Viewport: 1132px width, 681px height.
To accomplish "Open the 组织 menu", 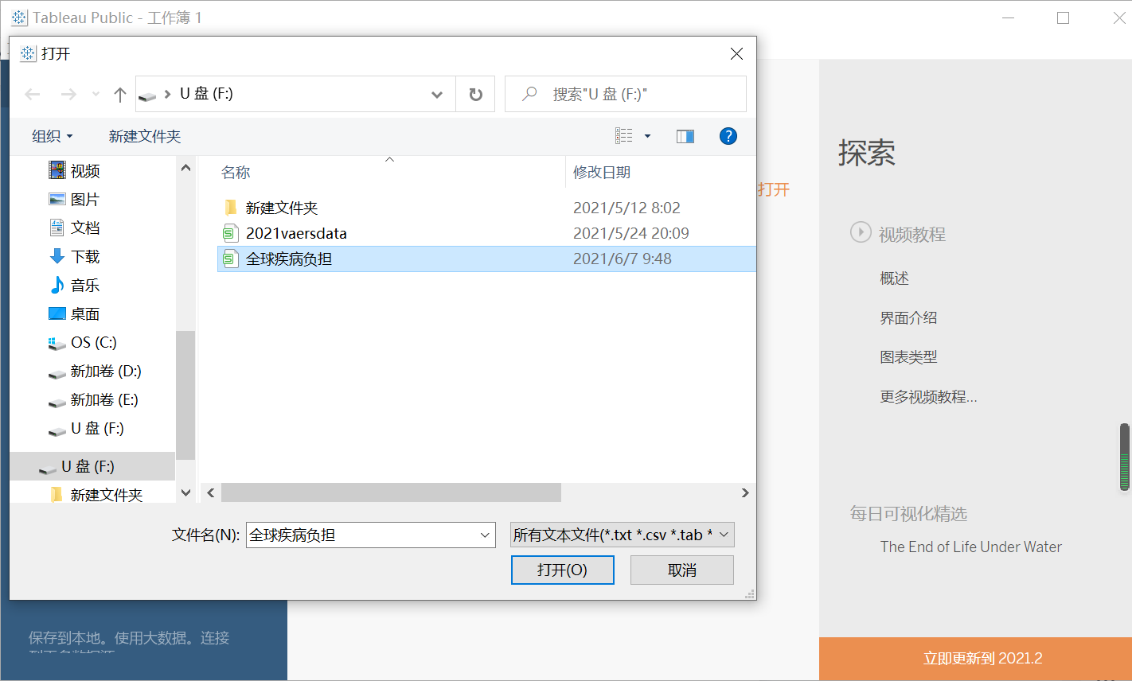I will (x=53, y=136).
